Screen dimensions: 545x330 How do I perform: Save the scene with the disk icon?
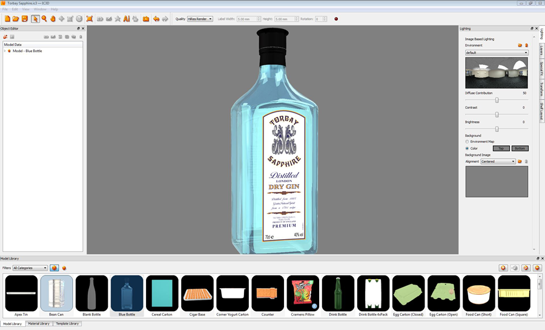pos(25,19)
